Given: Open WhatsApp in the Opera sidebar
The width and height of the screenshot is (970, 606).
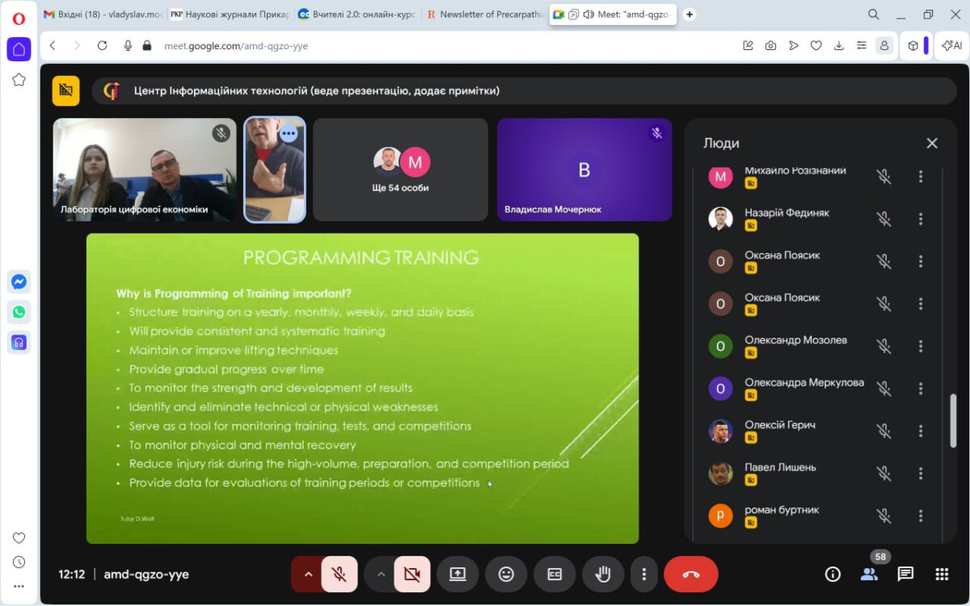Looking at the screenshot, I should [x=19, y=312].
